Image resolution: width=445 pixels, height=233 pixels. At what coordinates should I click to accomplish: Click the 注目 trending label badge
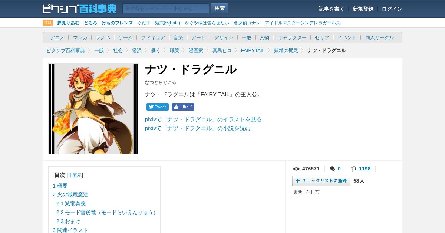(48, 23)
